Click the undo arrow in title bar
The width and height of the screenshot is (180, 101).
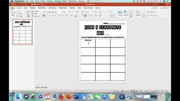pyautogui.click(x=38, y=4)
